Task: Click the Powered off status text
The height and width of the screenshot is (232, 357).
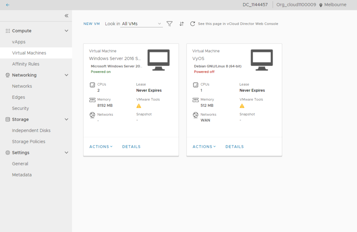Action: (x=204, y=72)
